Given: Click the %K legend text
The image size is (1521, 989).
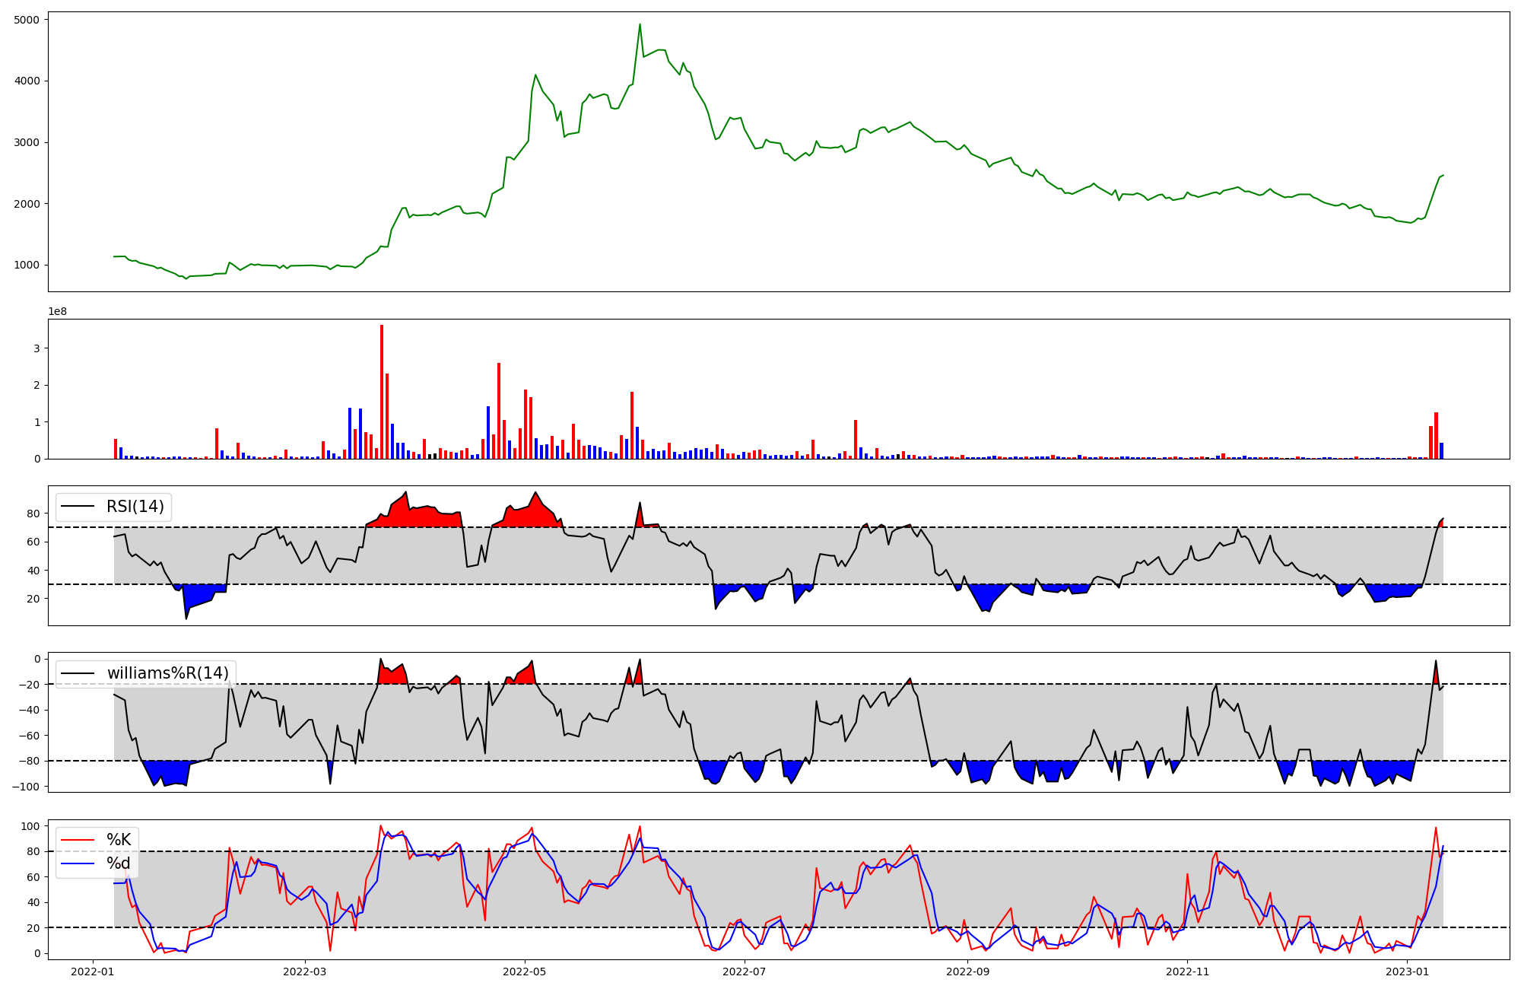Looking at the screenshot, I should click(x=119, y=840).
